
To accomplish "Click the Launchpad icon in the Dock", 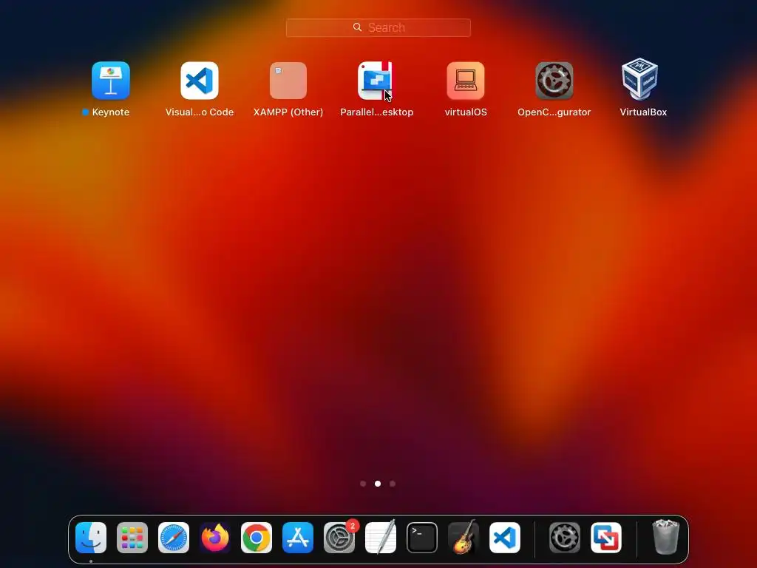I will pos(132,538).
